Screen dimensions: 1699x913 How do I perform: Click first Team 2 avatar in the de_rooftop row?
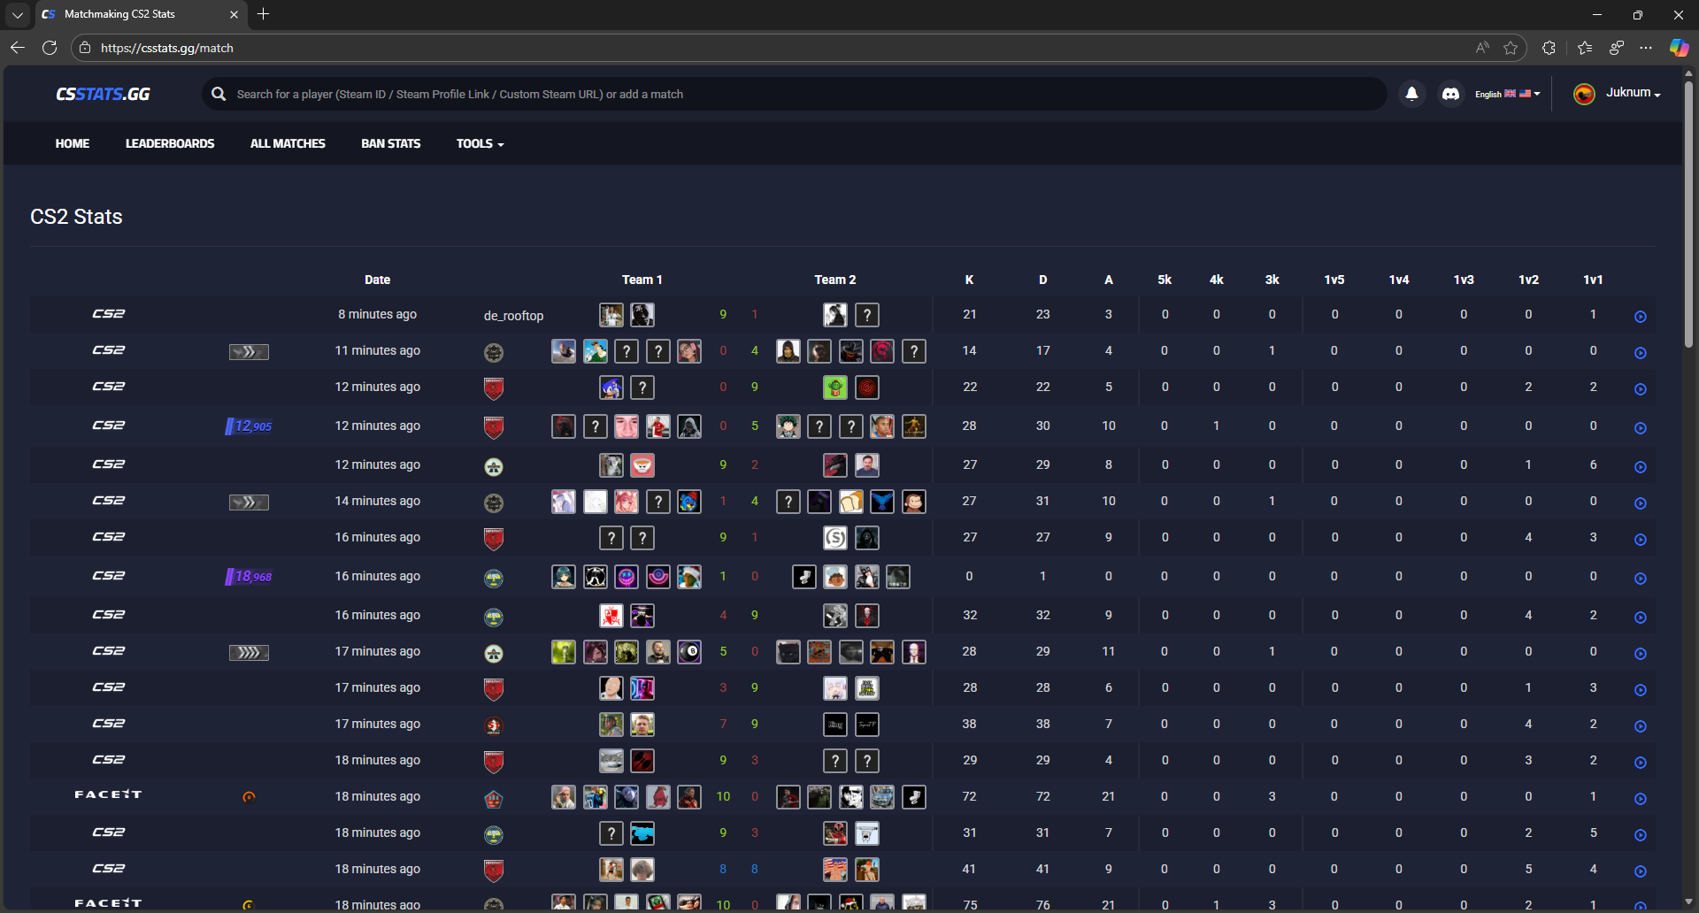[835, 315]
